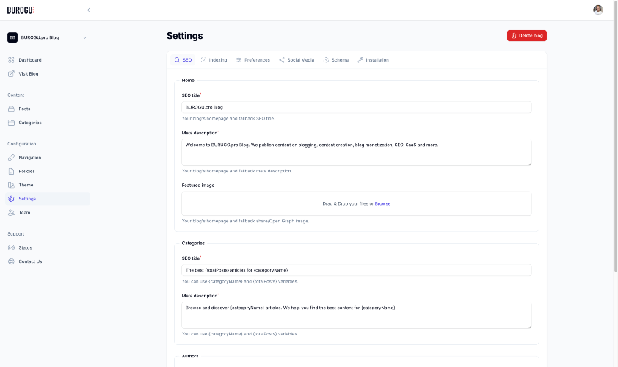Click the Posts icon in sidebar
The width and height of the screenshot is (618, 367).
[11, 109]
